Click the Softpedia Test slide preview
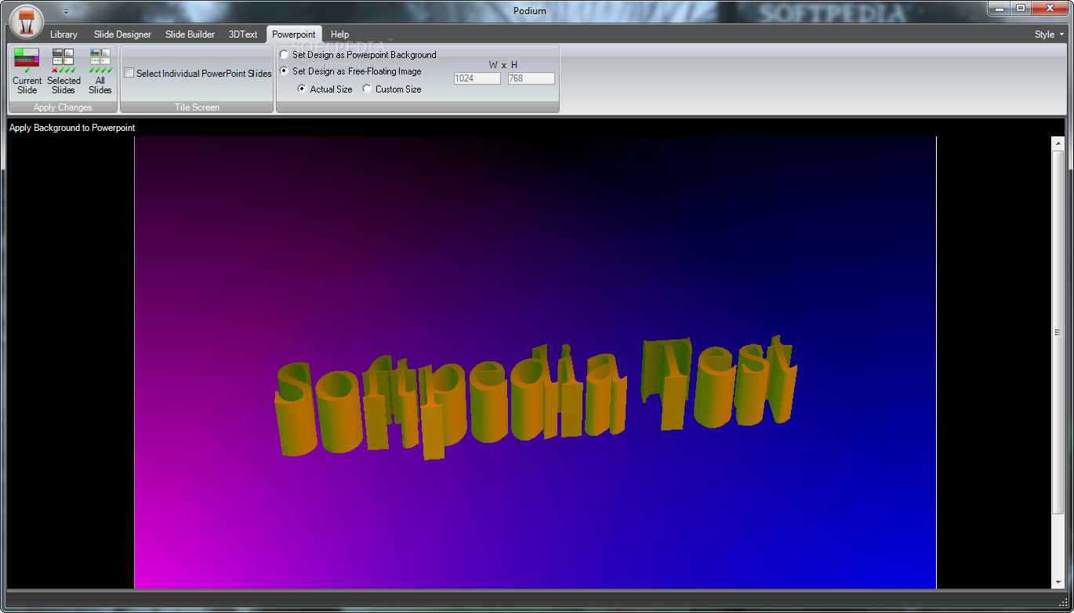This screenshot has width=1074, height=613. (x=535, y=362)
